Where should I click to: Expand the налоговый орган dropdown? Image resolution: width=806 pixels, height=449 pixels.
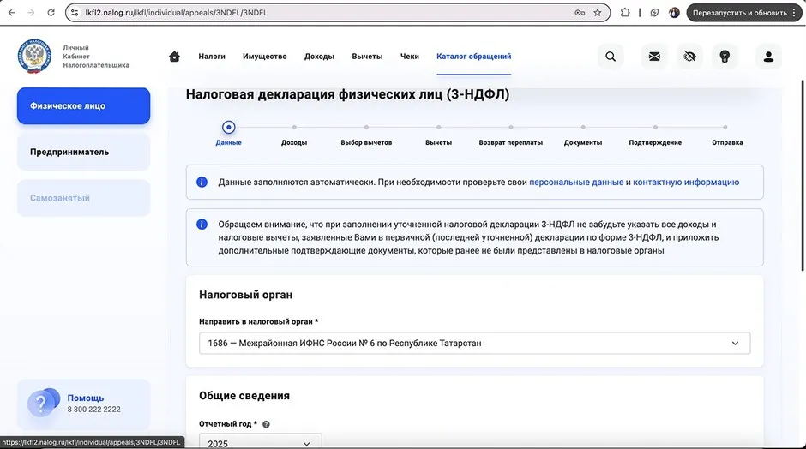click(x=474, y=343)
